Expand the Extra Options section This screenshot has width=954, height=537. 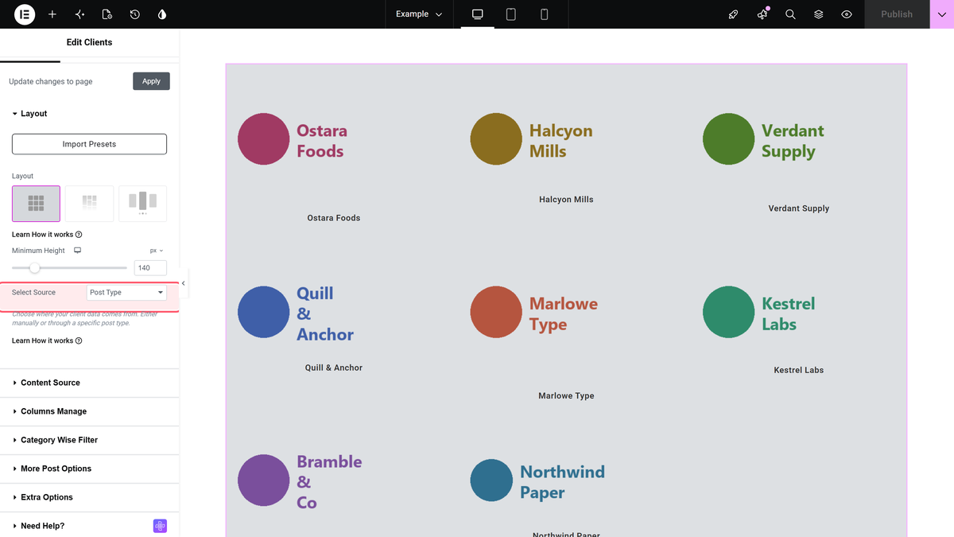point(89,497)
